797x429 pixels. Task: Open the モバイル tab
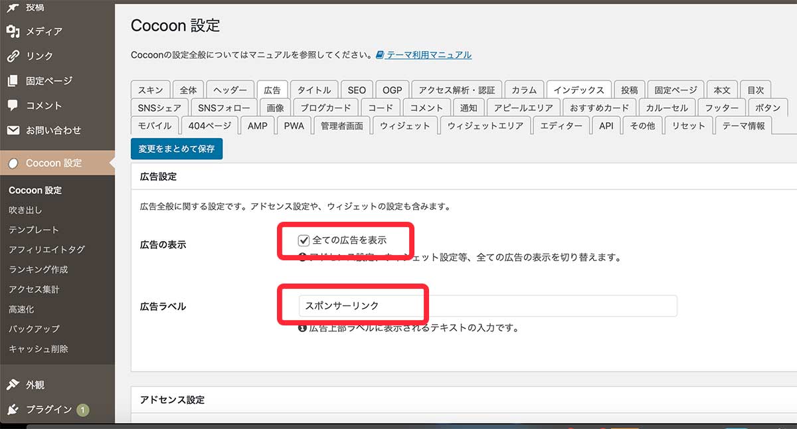click(155, 126)
